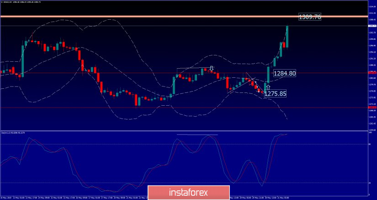Click the 1296.95 price axis value

(x=372, y=45)
